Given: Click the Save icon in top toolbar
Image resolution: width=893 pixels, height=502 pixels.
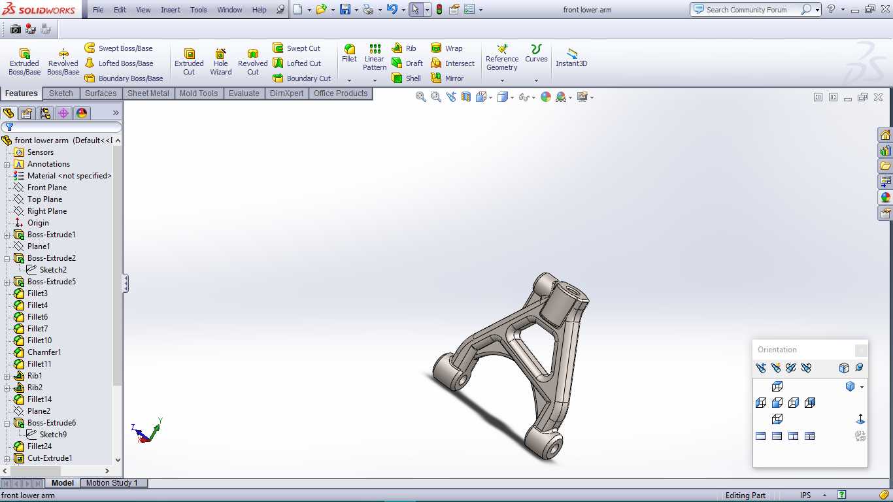Looking at the screenshot, I should 345,10.
